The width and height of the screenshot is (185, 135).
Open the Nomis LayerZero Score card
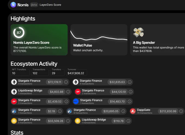[39, 40]
